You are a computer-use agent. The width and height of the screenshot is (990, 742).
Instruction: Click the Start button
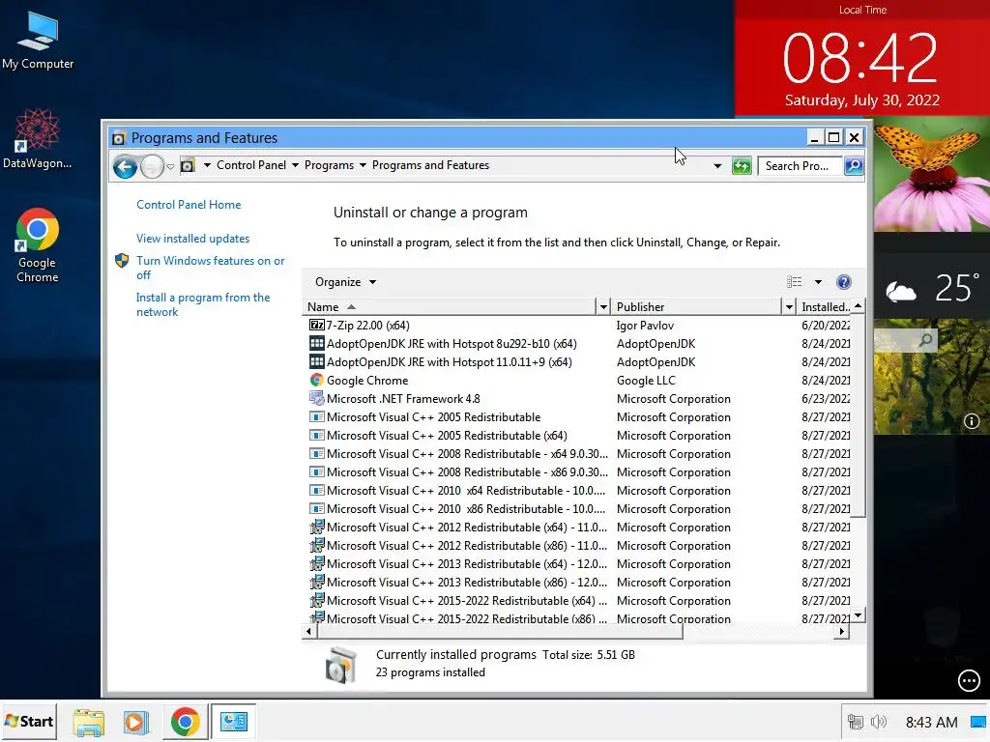pos(29,722)
